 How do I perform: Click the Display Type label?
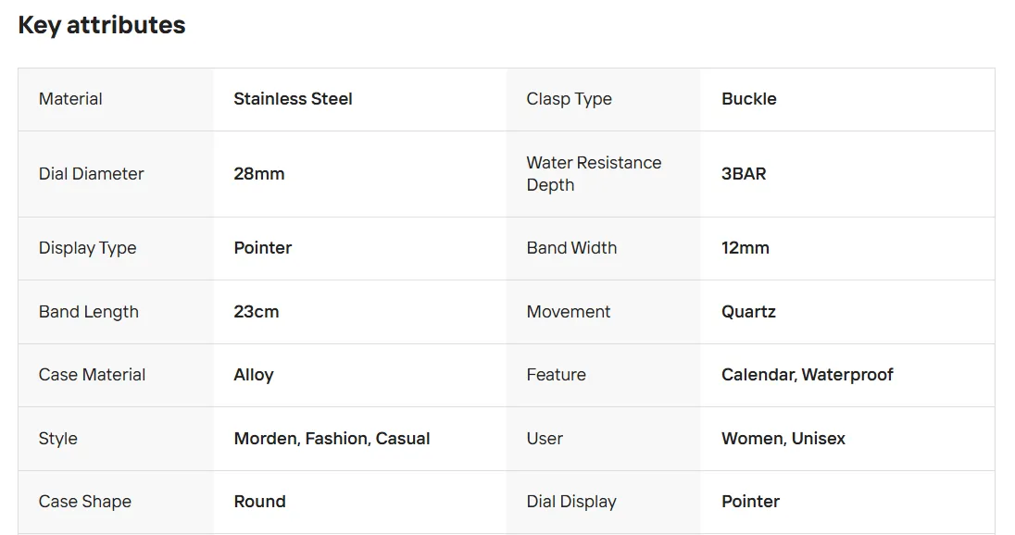tap(87, 248)
